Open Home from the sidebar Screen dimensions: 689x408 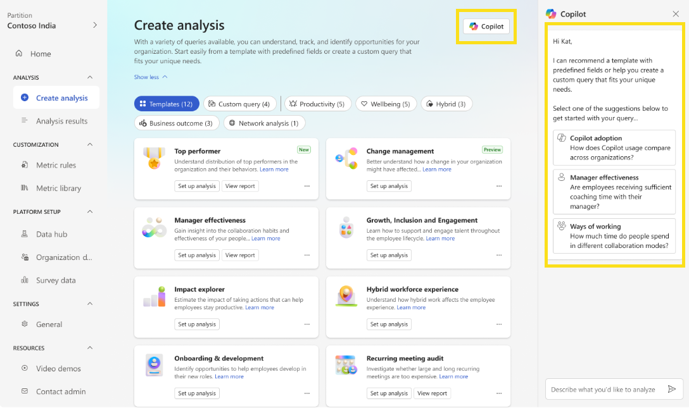click(39, 54)
